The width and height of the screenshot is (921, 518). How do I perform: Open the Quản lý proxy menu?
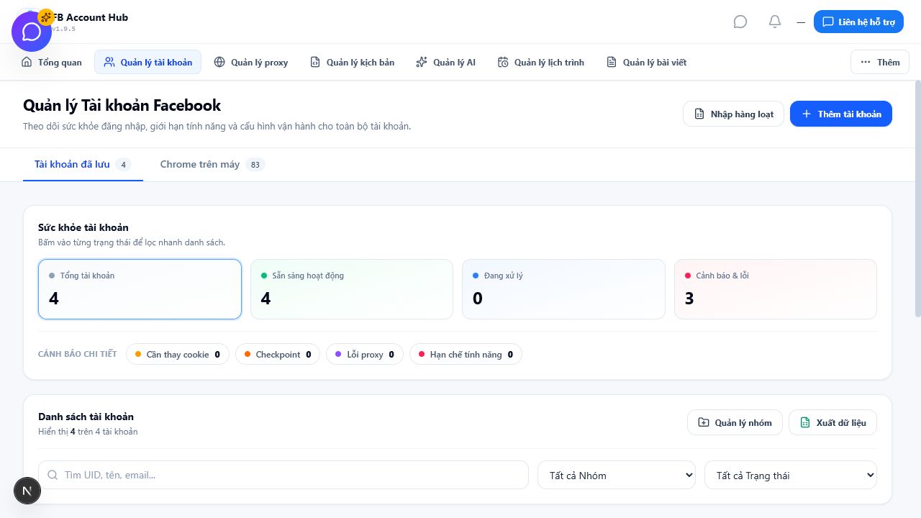[251, 63]
